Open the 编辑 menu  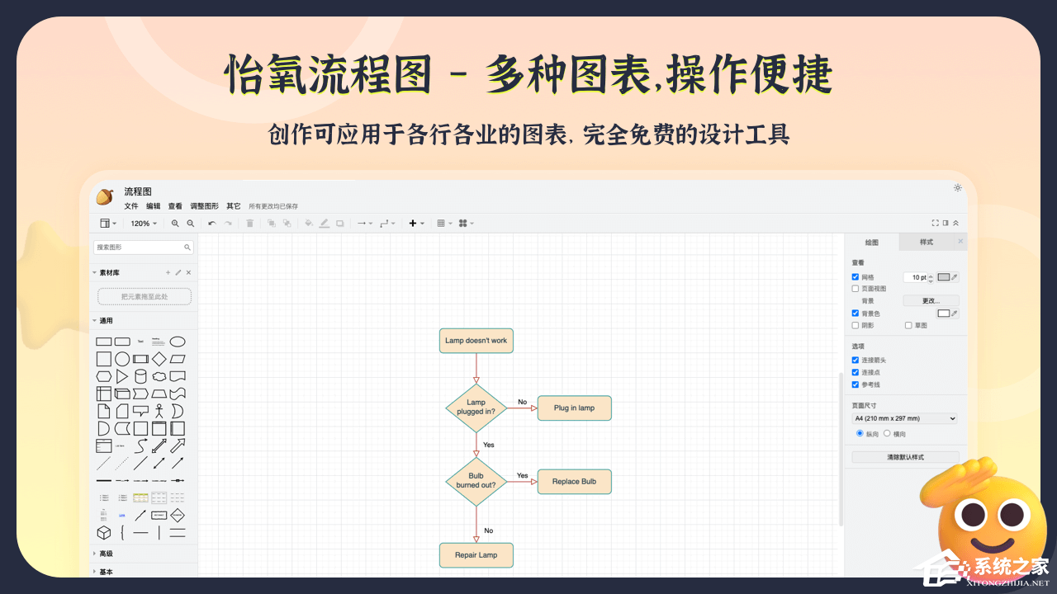pos(154,206)
